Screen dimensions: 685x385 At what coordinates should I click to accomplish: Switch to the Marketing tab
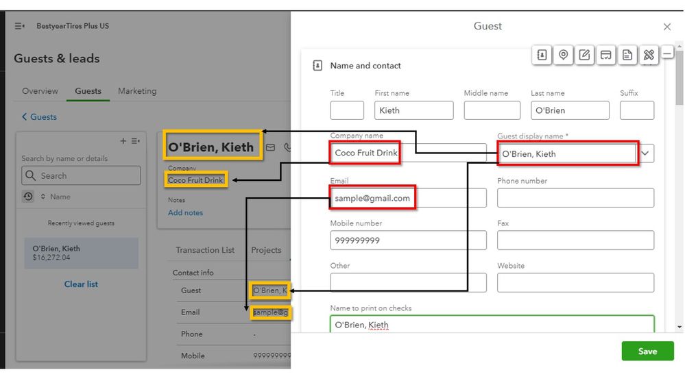click(137, 91)
